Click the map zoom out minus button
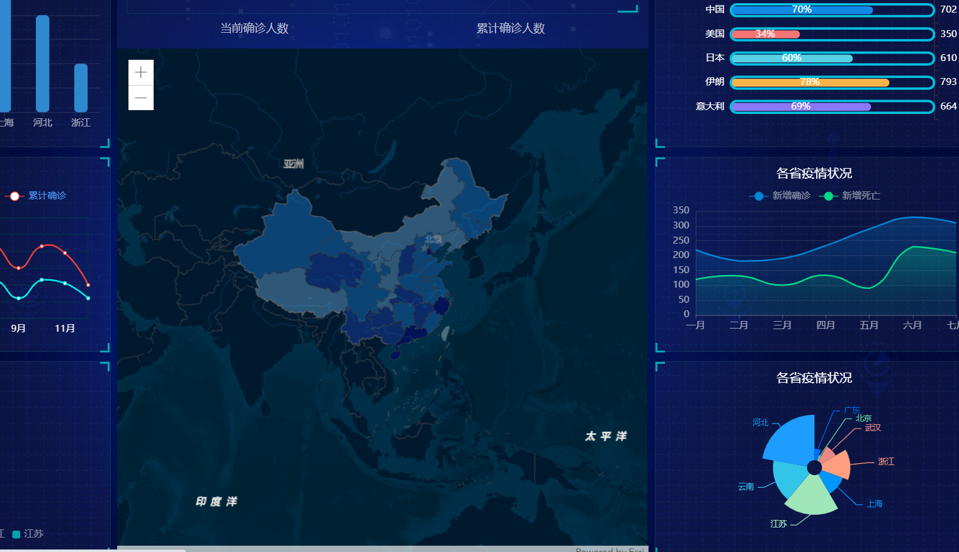 pos(141,98)
